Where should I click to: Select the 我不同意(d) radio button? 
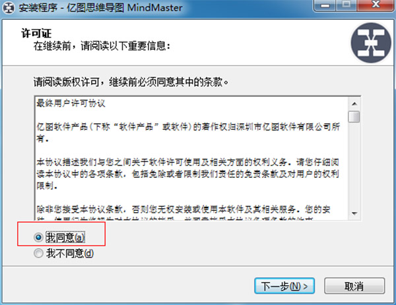pyautogui.click(x=38, y=254)
